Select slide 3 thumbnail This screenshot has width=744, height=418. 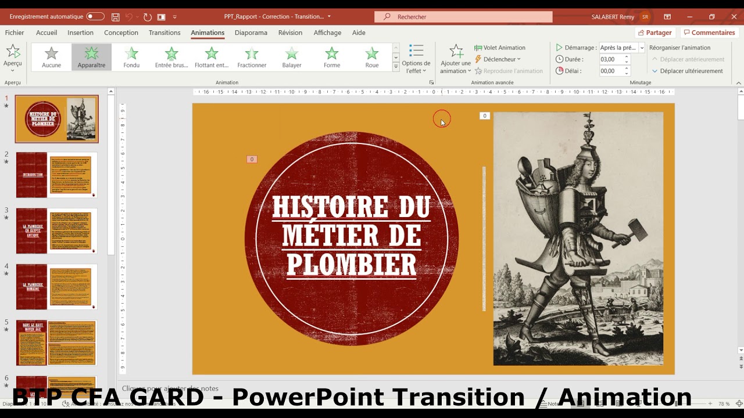(56, 230)
